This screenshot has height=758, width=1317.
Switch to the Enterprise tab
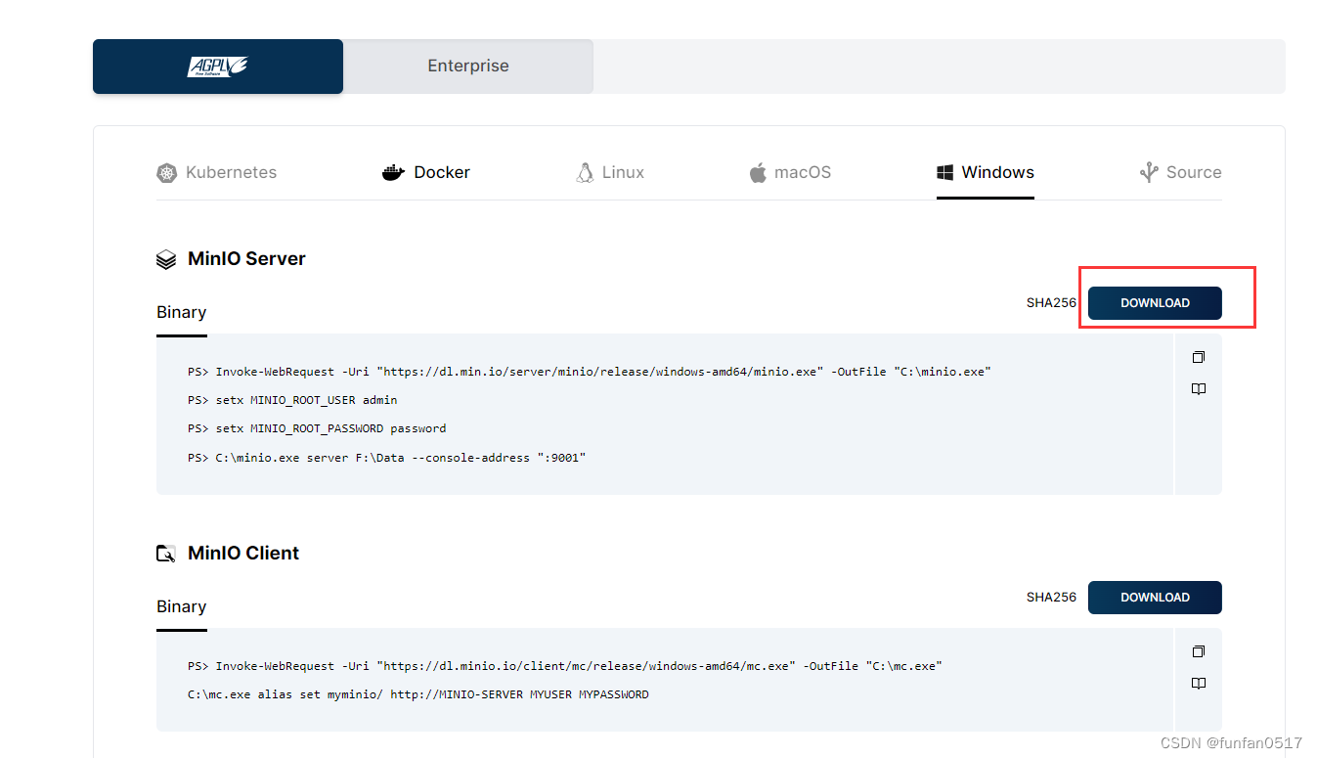tap(468, 67)
